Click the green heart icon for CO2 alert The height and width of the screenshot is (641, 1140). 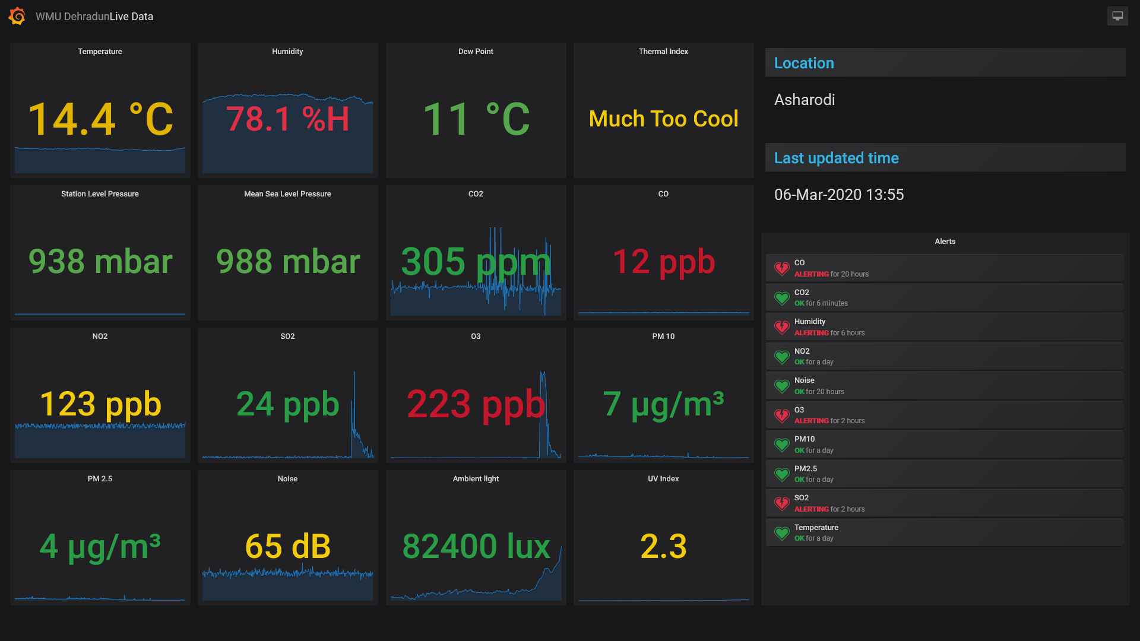781,298
